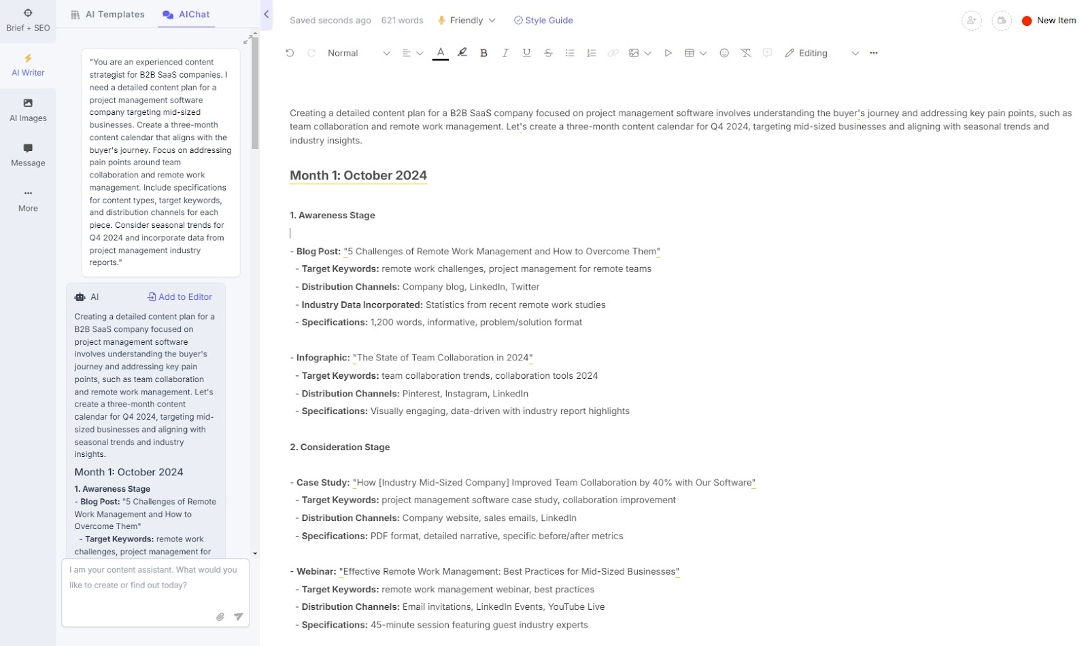Switch to AI Templates tab

tap(107, 14)
